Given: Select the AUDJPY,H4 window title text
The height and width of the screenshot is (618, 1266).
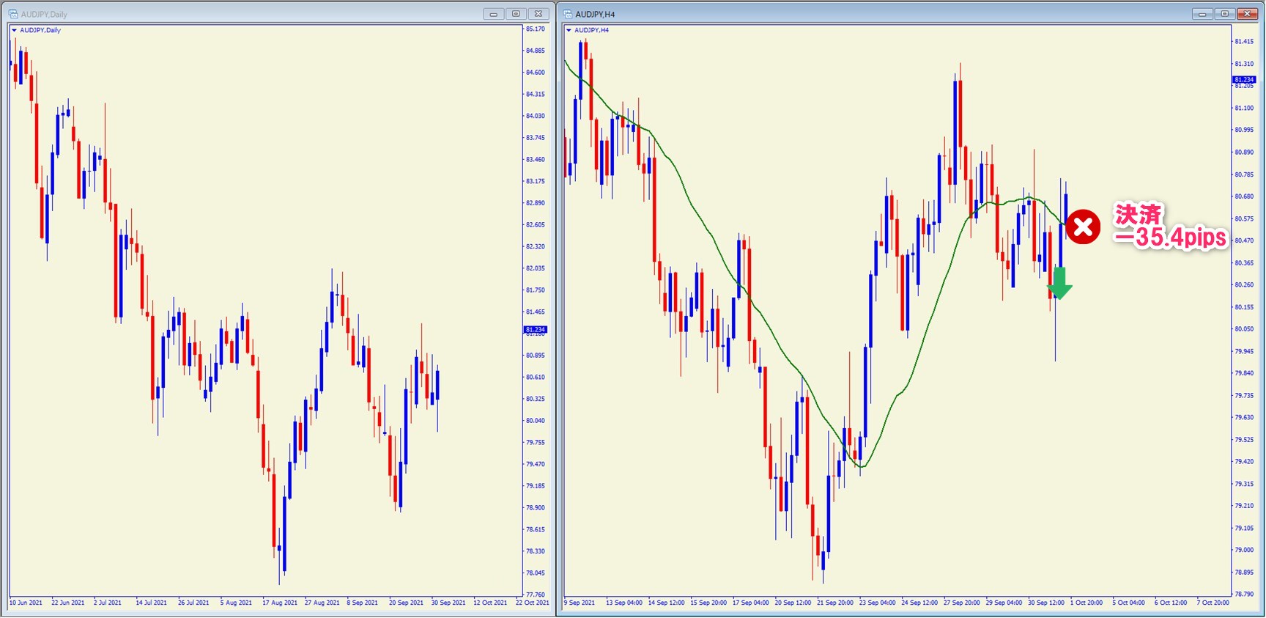Looking at the screenshot, I should 595,15.
